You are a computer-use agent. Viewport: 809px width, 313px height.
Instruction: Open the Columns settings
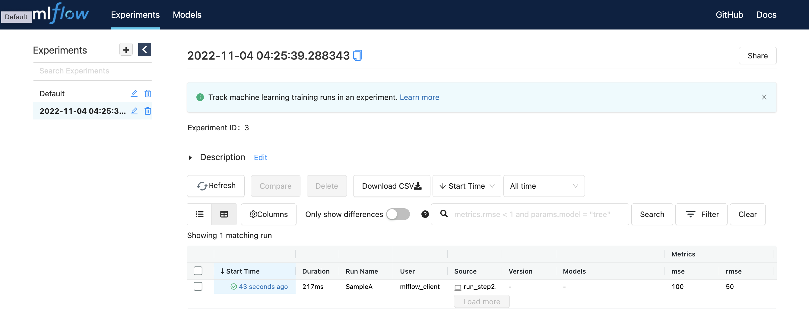[268, 214]
